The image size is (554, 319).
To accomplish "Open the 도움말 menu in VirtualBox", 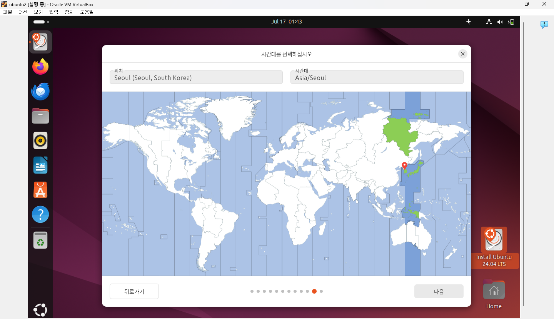I will pos(87,12).
